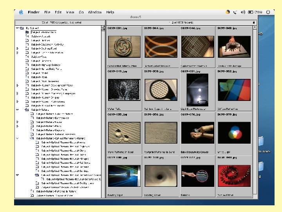This screenshot has width=282, height=212.
Task: Select the White Light RGB circles thumbnail
Action: coord(234,133)
